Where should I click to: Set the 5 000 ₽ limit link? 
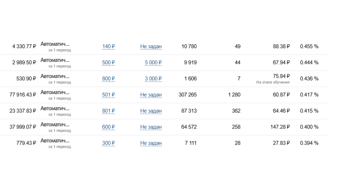coord(153,63)
